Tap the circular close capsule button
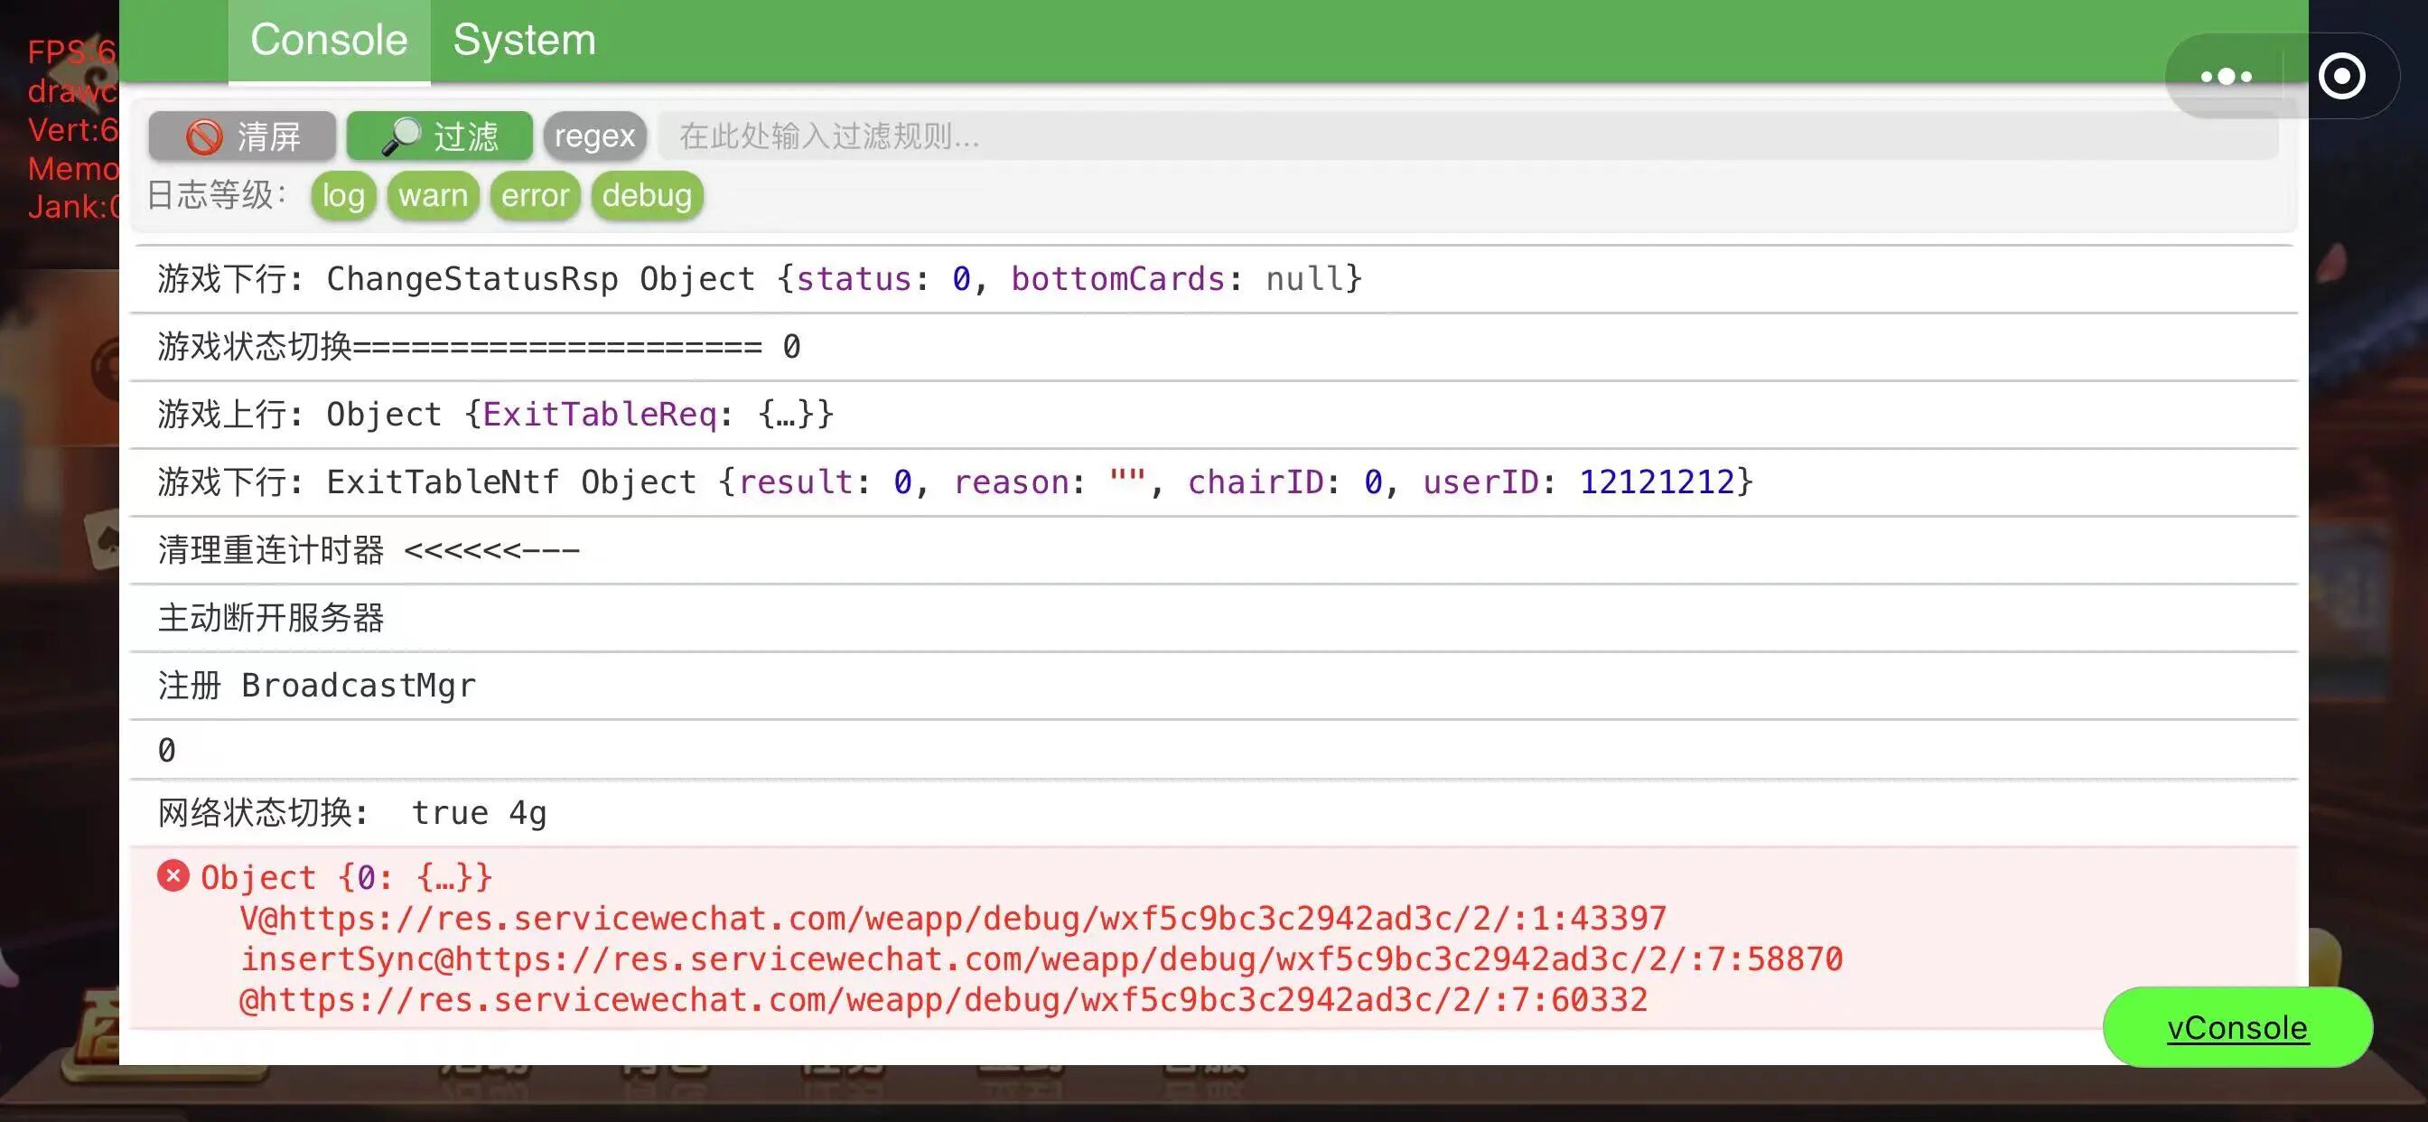Image resolution: width=2428 pixels, height=1122 pixels. [2341, 77]
